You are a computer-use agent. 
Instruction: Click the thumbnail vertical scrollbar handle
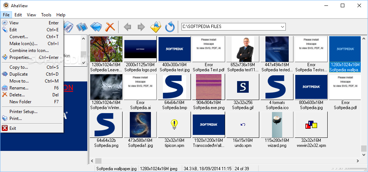click(x=364, y=148)
